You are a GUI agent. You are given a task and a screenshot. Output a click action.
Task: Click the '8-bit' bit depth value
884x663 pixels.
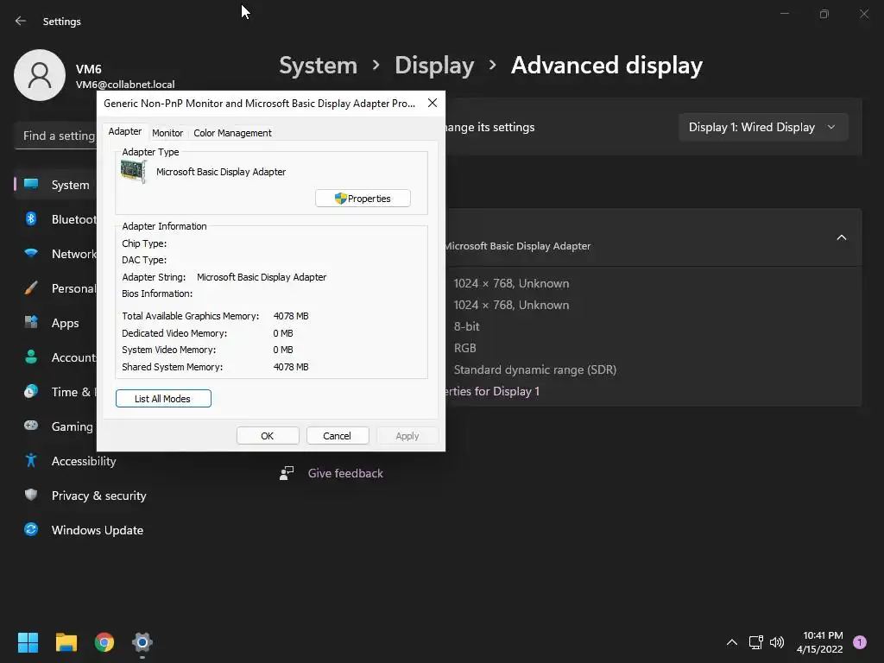coord(466,326)
